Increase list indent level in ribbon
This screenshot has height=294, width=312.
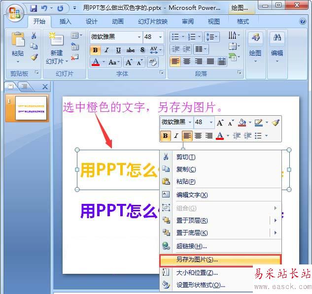pos(186,49)
